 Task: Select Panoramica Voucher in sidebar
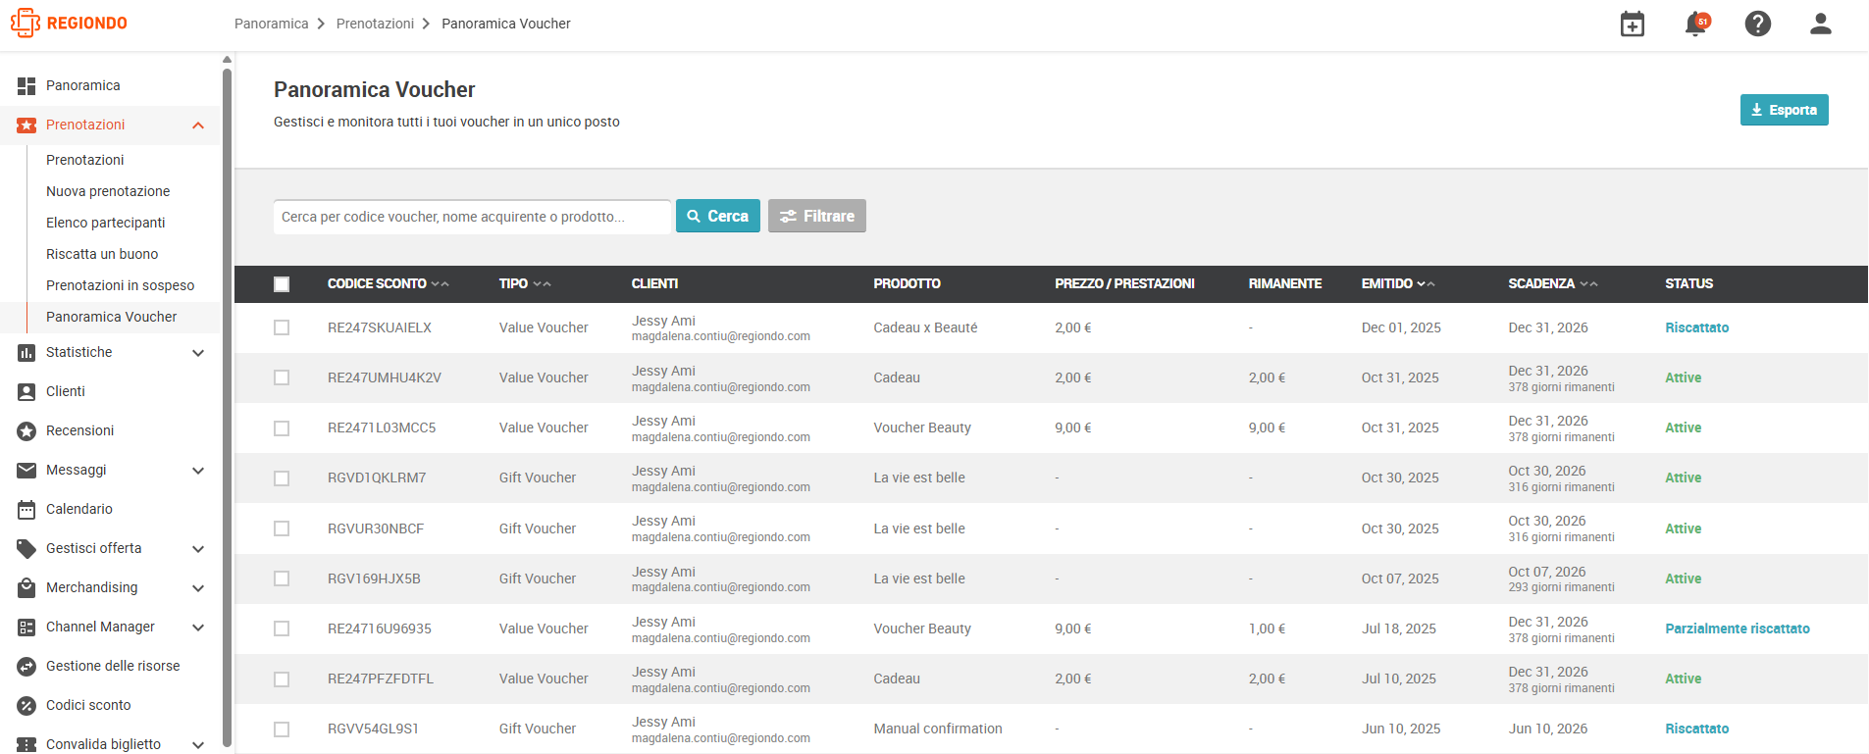pyautogui.click(x=112, y=317)
